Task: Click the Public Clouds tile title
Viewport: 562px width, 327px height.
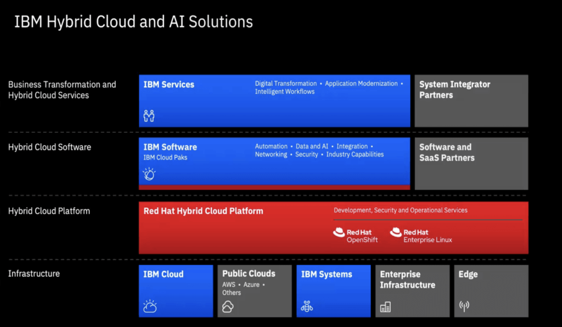Action: pyautogui.click(x=249, y=274)
